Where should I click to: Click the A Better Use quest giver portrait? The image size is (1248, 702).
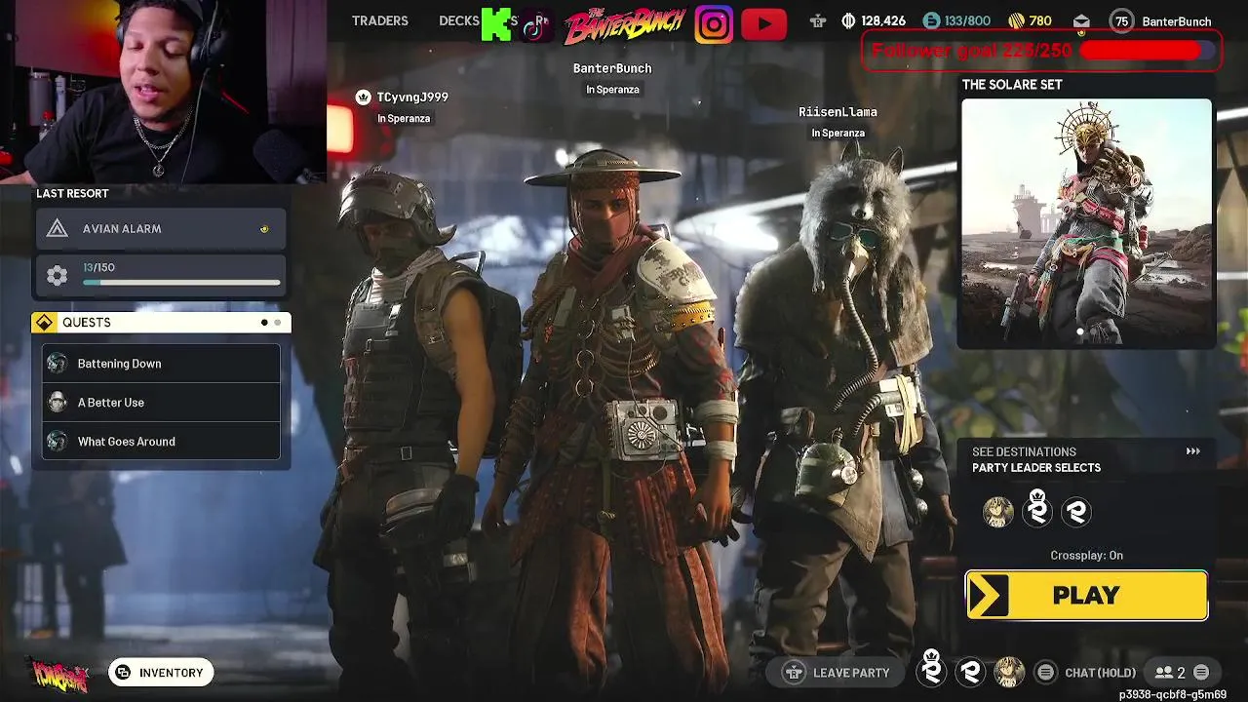tap(57, 403)
